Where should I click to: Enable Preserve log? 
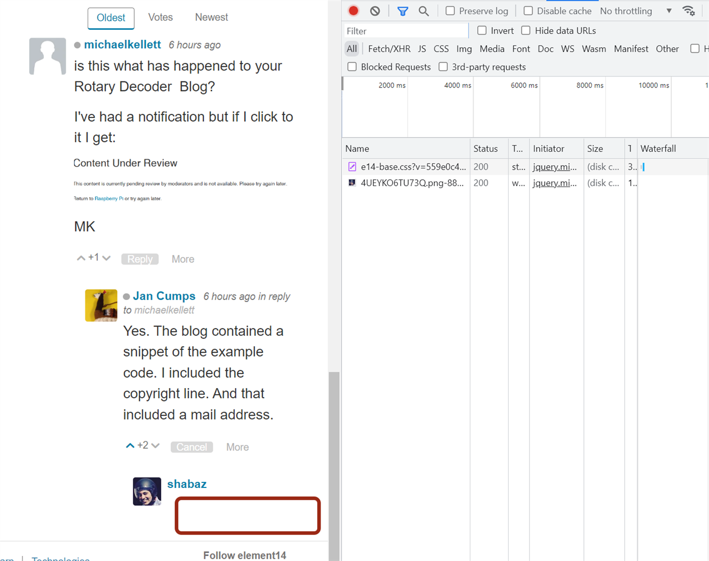pyautogui.click(x=450, y=10)
